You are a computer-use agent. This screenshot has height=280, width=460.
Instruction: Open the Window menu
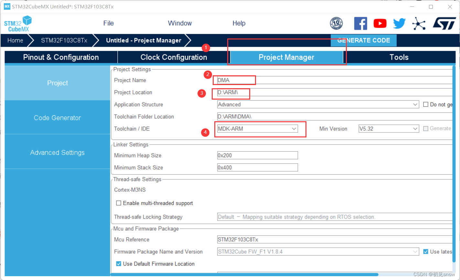click(180, 23)
